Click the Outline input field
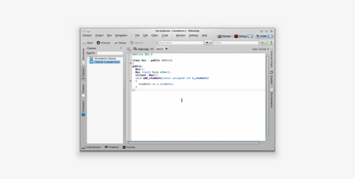 point(236,43)
